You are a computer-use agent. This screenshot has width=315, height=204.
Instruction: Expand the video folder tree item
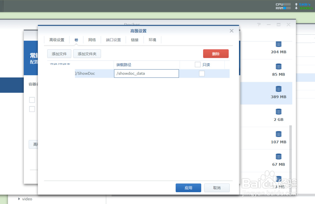[19, 199]
